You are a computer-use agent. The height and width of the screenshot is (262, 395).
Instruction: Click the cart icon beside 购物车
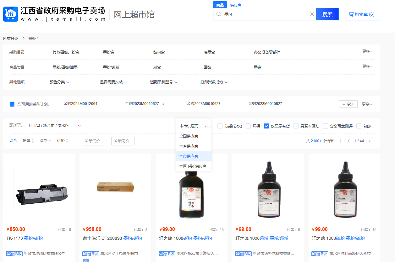351,14
